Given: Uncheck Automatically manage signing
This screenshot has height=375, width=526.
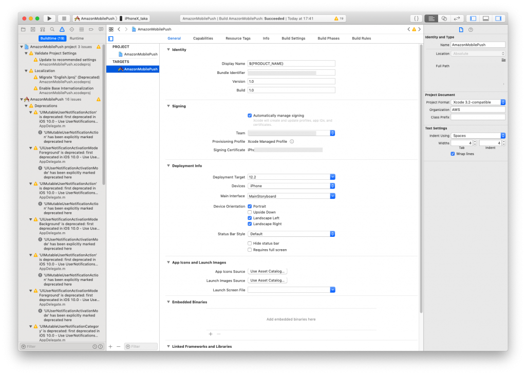Looking at the screenshot, I should pos(250,116).
